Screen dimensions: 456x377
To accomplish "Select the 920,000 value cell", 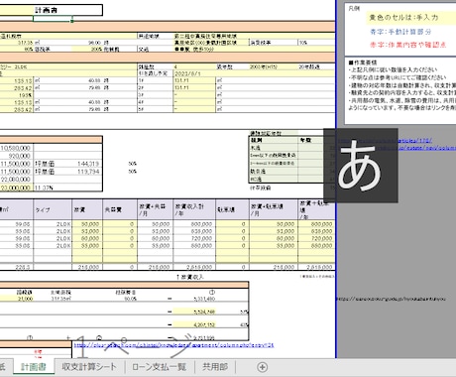I will 16,156.
